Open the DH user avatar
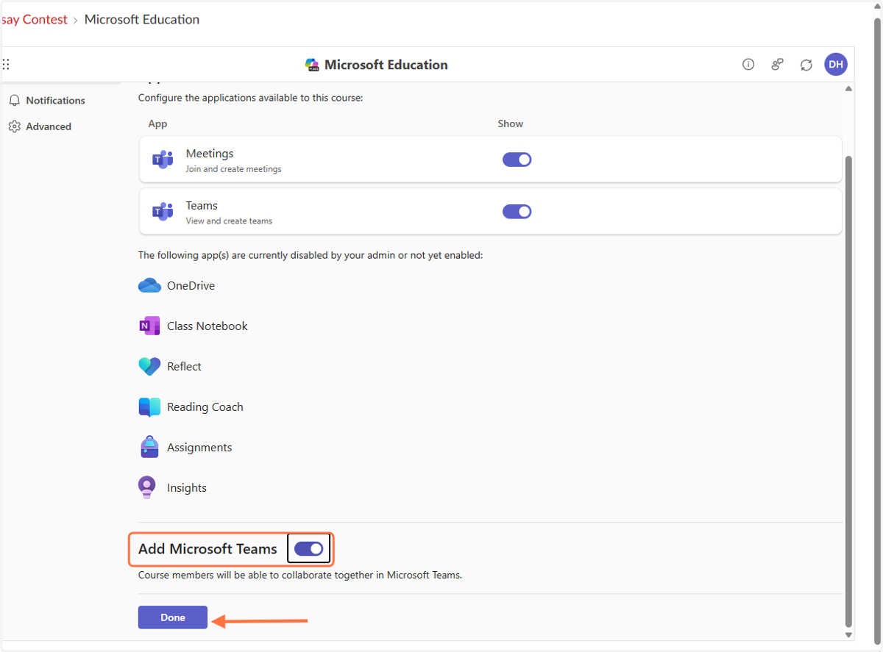The image size is (883, 652). 836,65
